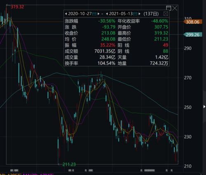The height and width of the screenshot is (175, 206).
Task: Maximize the selected range with window icon
Action: (169, 8)
